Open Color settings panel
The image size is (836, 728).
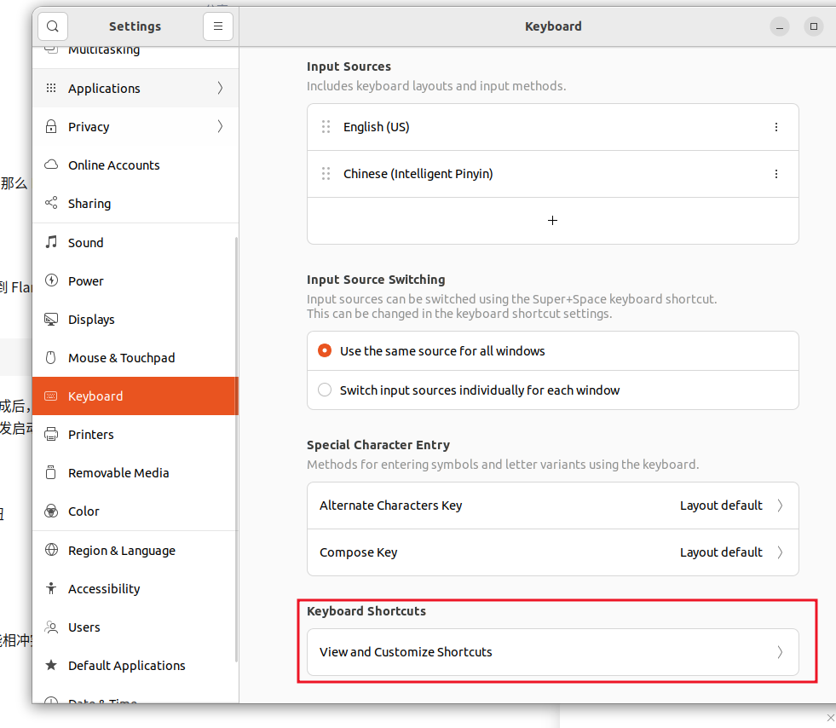coord(135,511)
